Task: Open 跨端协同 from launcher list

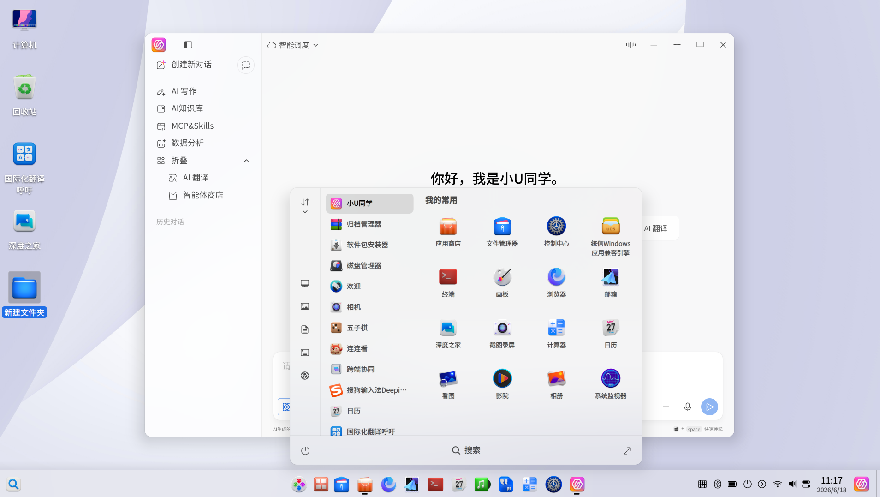Action: (369, 369)
